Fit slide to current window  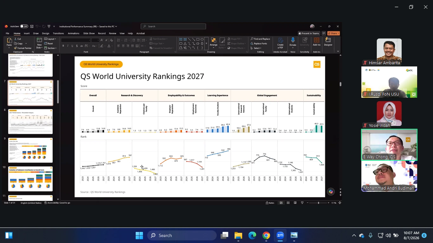(x=340, y=203)
